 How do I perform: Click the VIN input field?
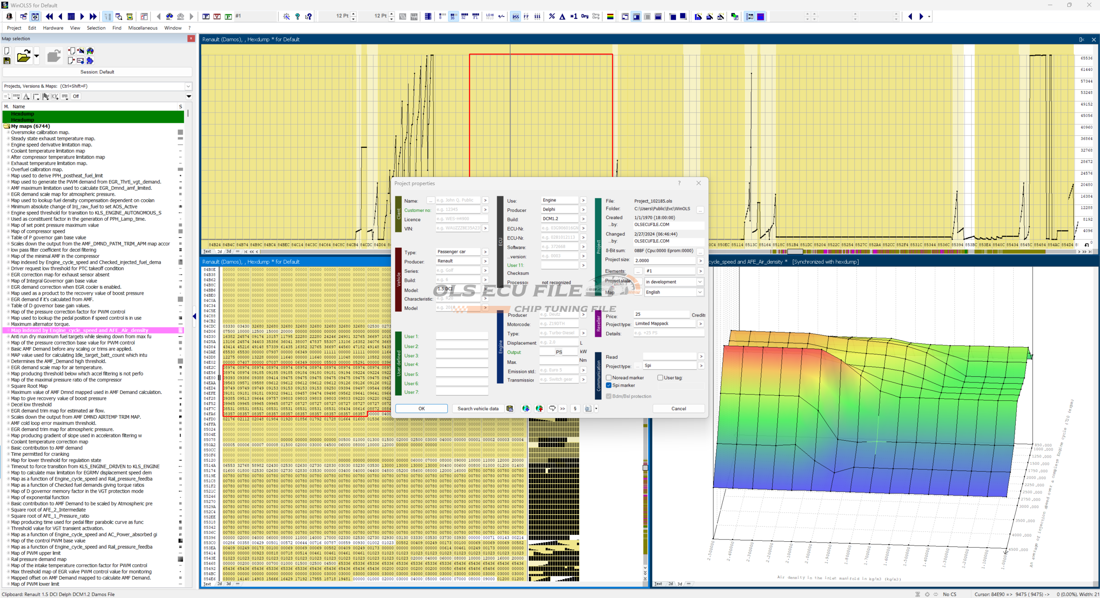(x=458, y=228)
